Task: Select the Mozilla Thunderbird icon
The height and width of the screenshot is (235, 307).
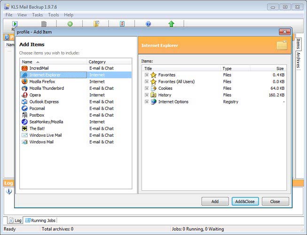Action: coord(25,88)
